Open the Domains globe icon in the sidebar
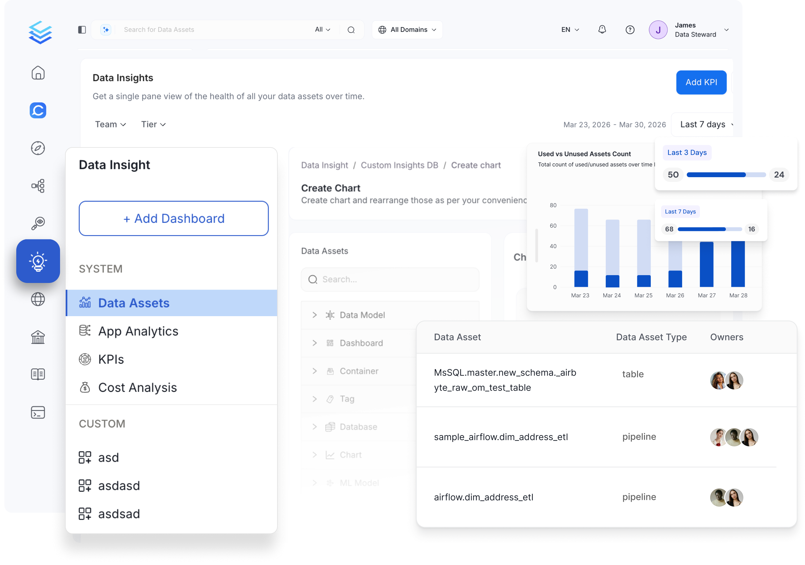805x565 pixels. point(38,299)
